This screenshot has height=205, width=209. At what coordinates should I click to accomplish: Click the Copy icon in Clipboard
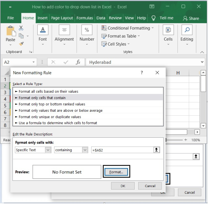[21, 36]
